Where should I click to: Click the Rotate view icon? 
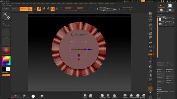tap(150, 75)
